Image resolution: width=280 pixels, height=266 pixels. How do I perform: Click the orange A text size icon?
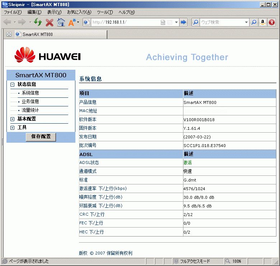coord(72,22)
